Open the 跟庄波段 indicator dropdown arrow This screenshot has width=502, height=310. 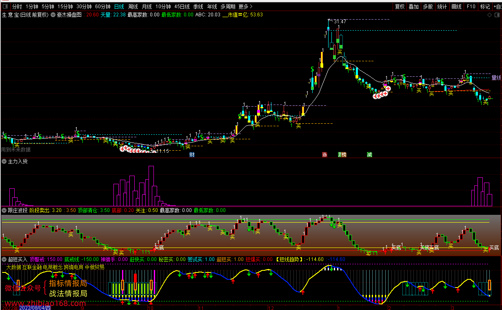(4, 211)
